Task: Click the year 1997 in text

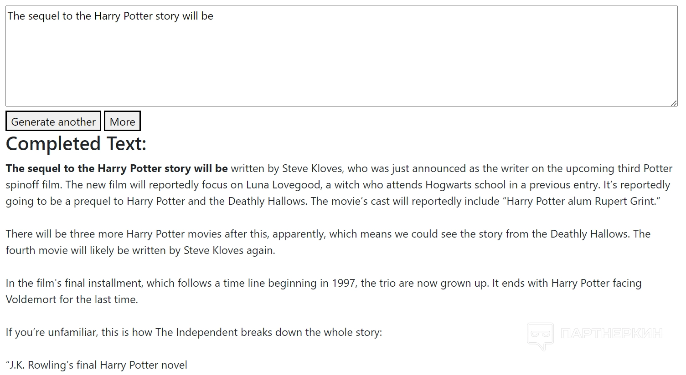Action: pyautogui.click(x=344, y=283)
